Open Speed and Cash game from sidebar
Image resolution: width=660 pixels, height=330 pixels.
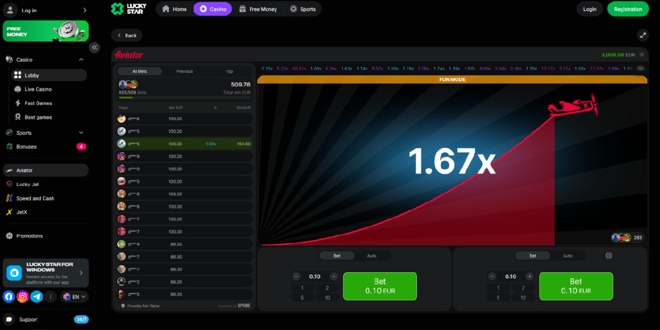click(x=45, y=198)
